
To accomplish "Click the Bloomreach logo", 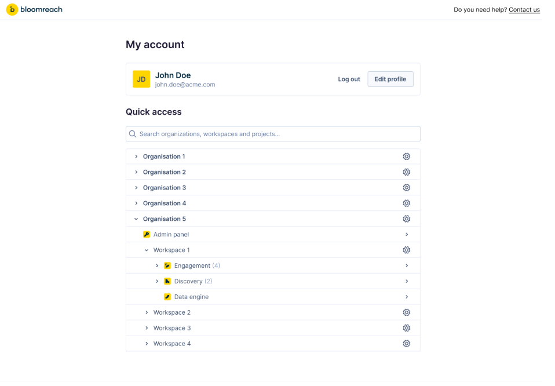I will tap(34, 9).
